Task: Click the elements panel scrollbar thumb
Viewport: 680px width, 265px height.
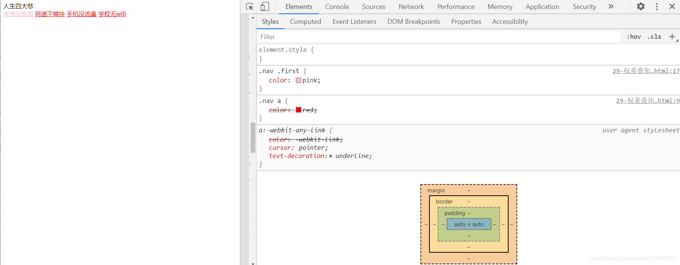Action: click(x=253, y=138)
